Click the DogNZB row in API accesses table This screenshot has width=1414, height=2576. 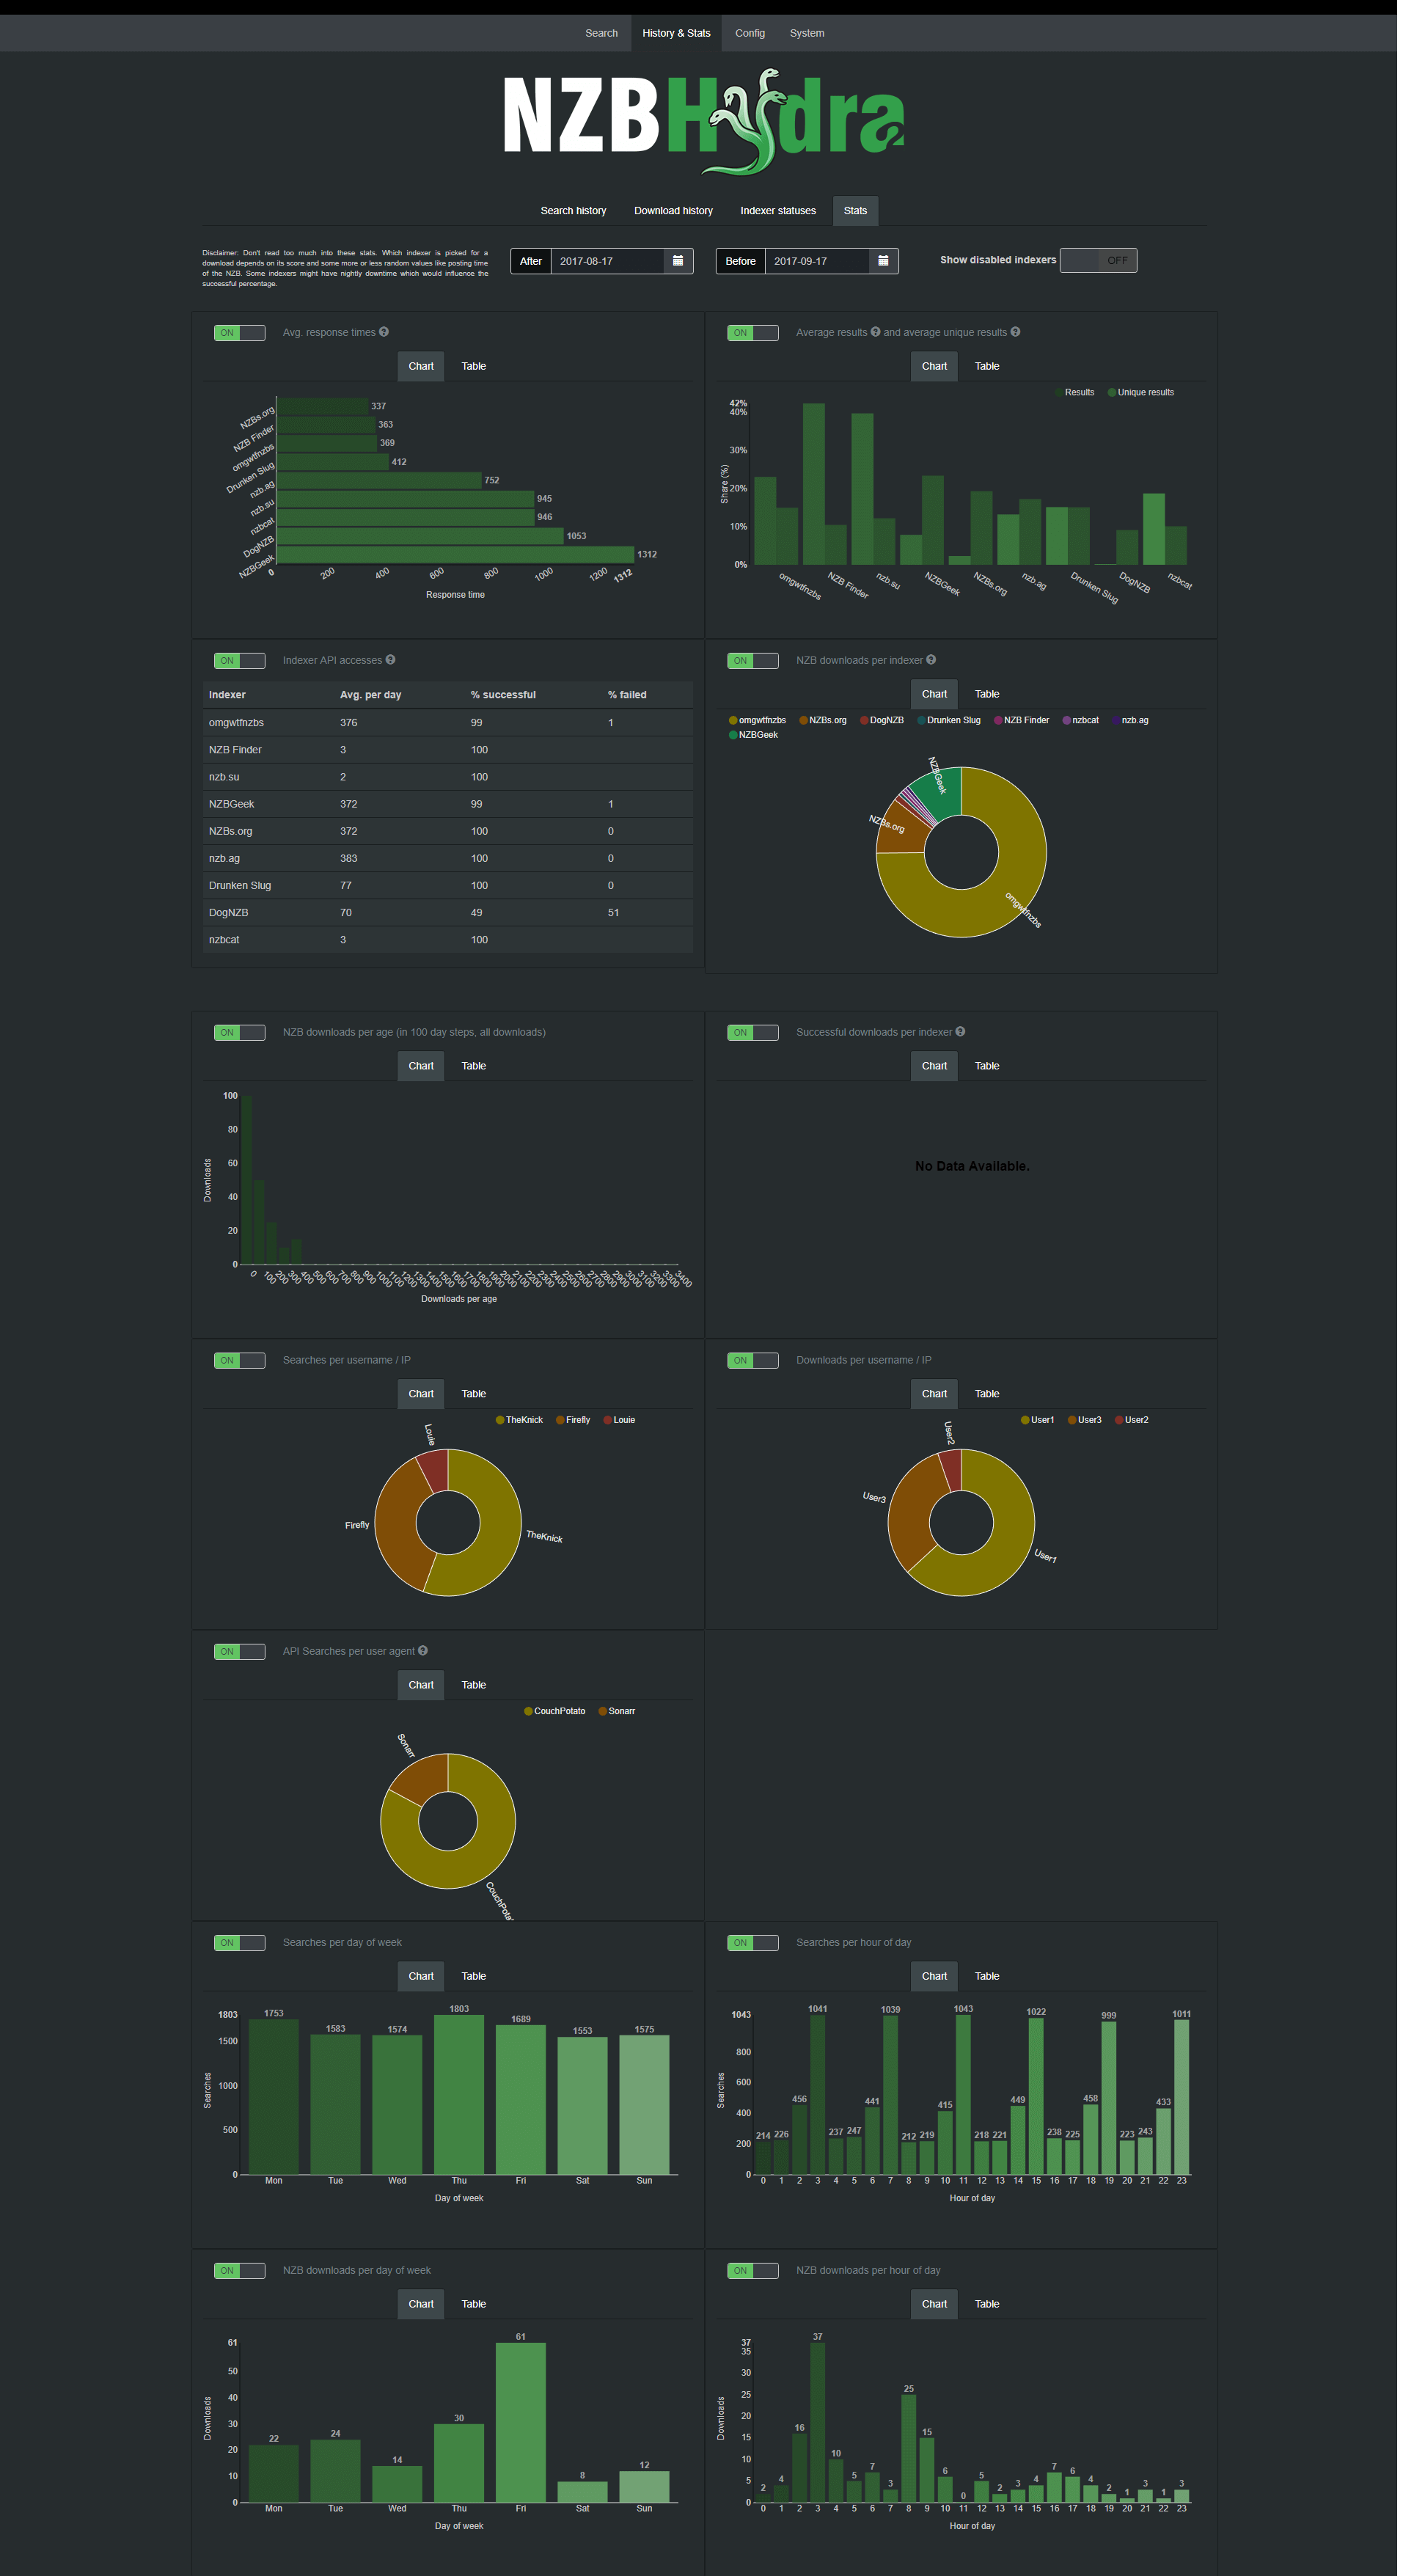point(447,913)
